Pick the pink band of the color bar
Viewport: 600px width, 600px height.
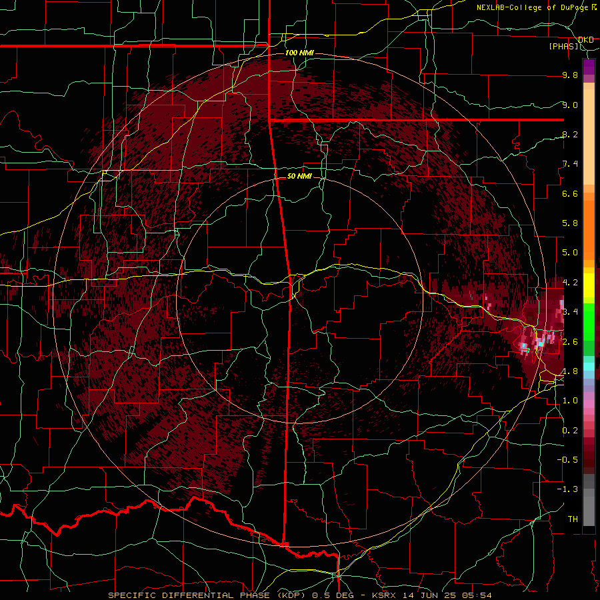click(589, 404)
